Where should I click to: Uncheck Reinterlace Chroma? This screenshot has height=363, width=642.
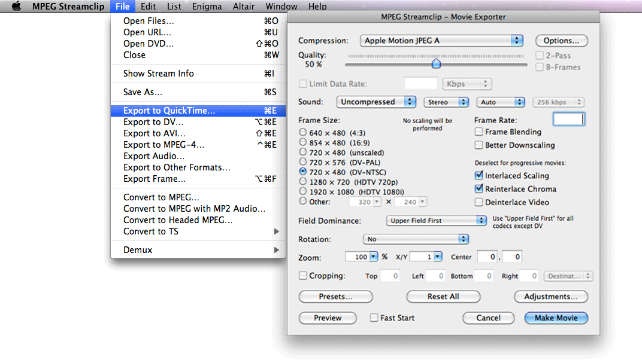click(479, 188)
